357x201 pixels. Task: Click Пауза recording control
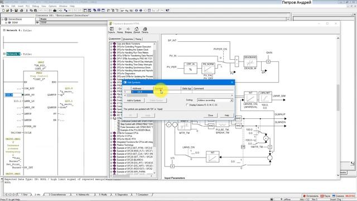[x=325, y=196]
